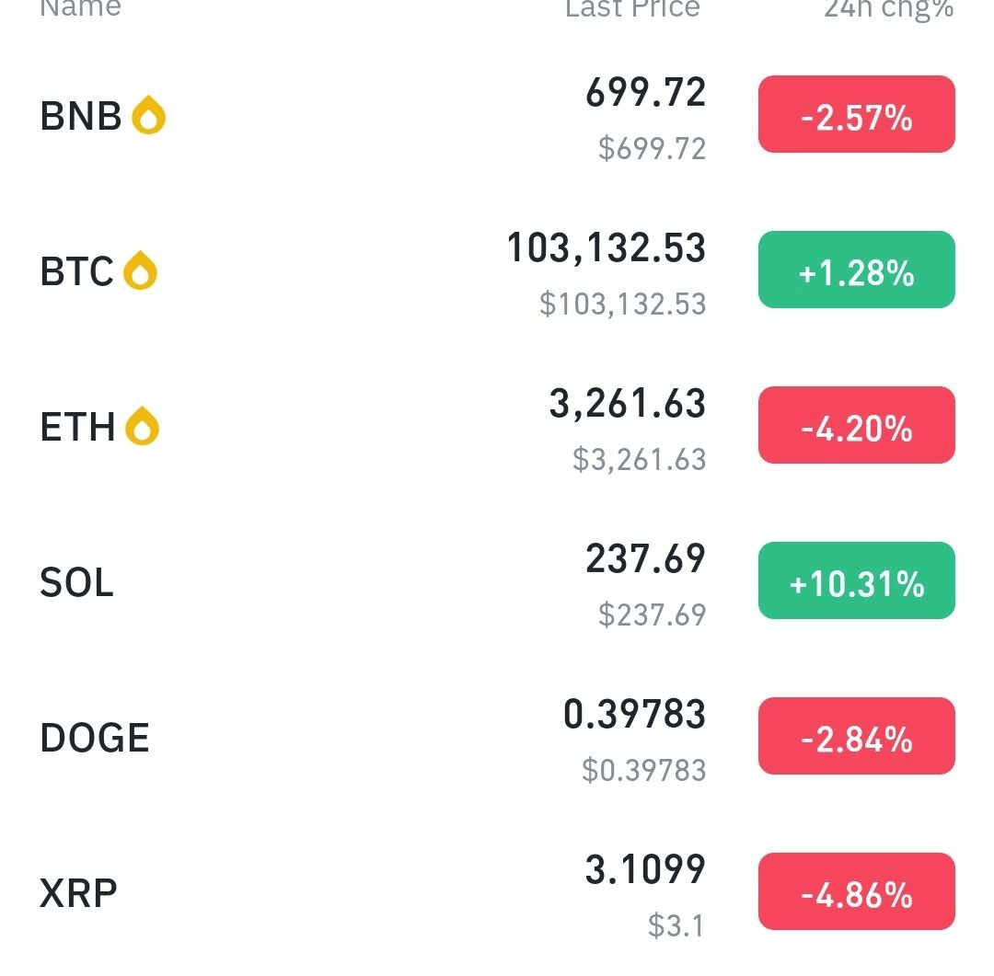
Task: Tap ETH's red -4.20% change badge
Action: point(857,425)
